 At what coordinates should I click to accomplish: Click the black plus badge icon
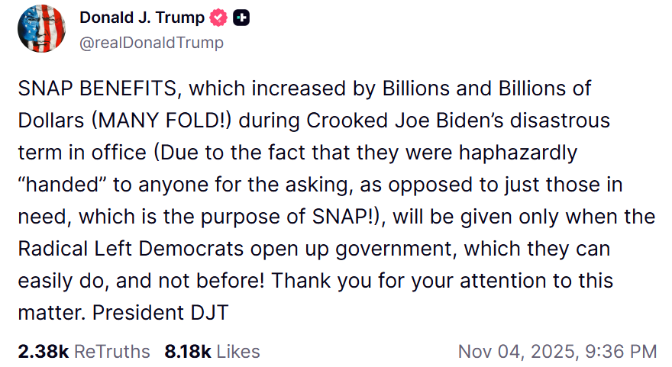point(241,18)
